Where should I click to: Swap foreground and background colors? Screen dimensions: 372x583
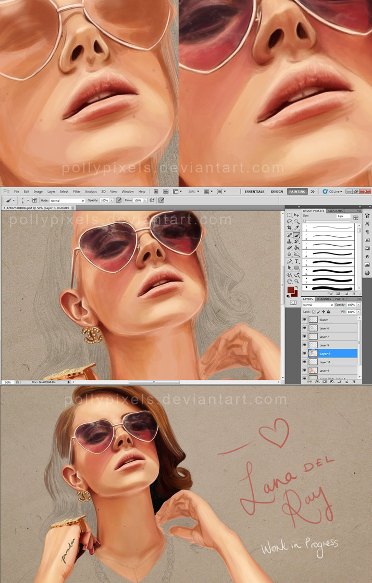point(296,287)
